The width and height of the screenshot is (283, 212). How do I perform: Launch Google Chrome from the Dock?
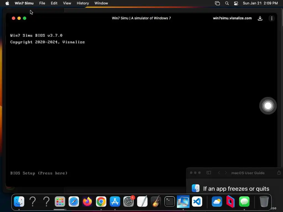click(101, 201)
